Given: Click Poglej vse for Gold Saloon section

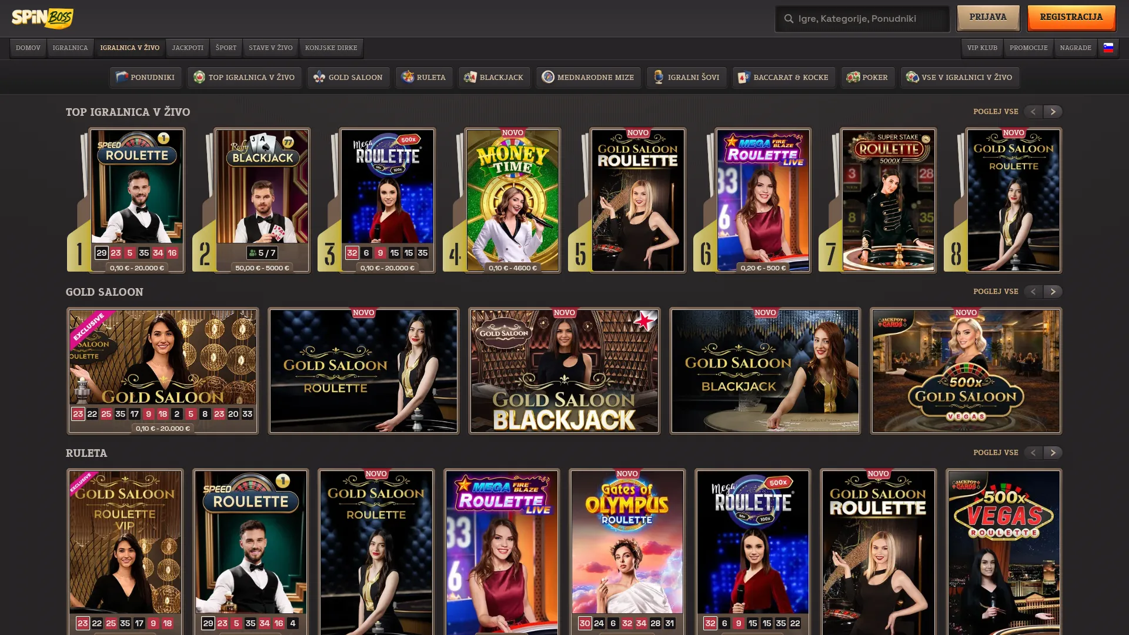Looking at the screenshot, I should [996, 292].
